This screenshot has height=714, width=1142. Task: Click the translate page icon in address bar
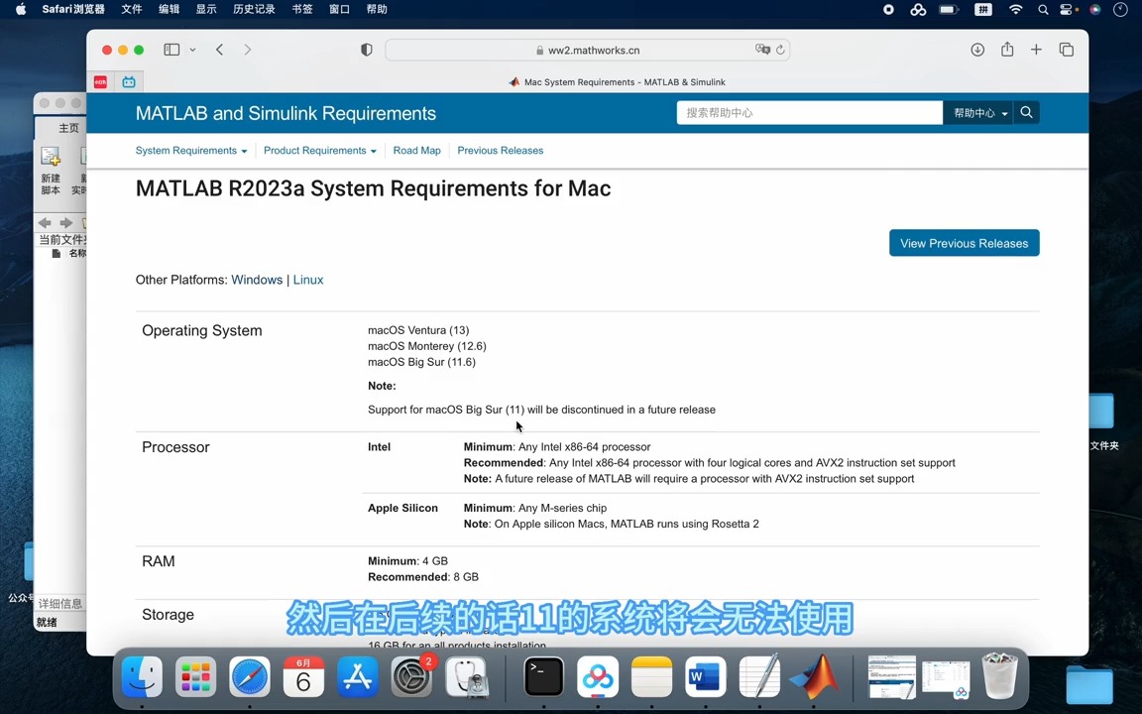coord(762,50)
